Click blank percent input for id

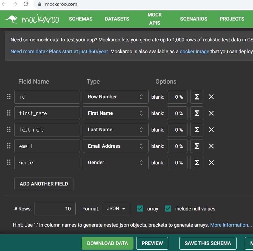[177, 97]
